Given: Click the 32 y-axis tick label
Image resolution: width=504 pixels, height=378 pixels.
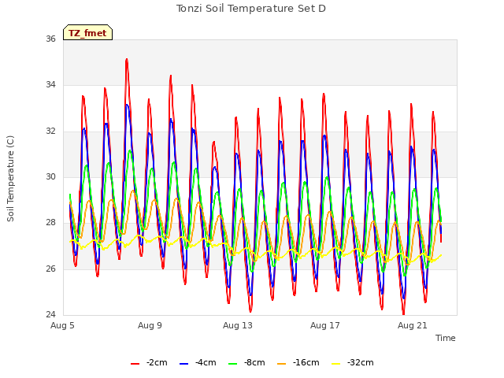Looking at the screenshot, I should (50, 132).
